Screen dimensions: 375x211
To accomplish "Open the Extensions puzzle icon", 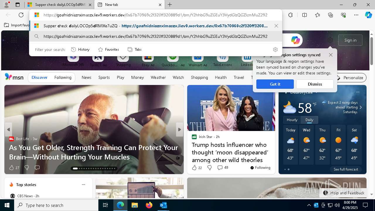I will [290, 15].
